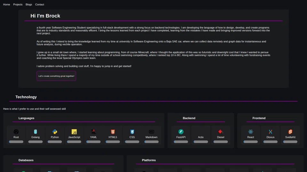The height and width of the screenshot is (172, 307).
Task: Click the 'I adore problem solving' sentence
Action: 84,66
